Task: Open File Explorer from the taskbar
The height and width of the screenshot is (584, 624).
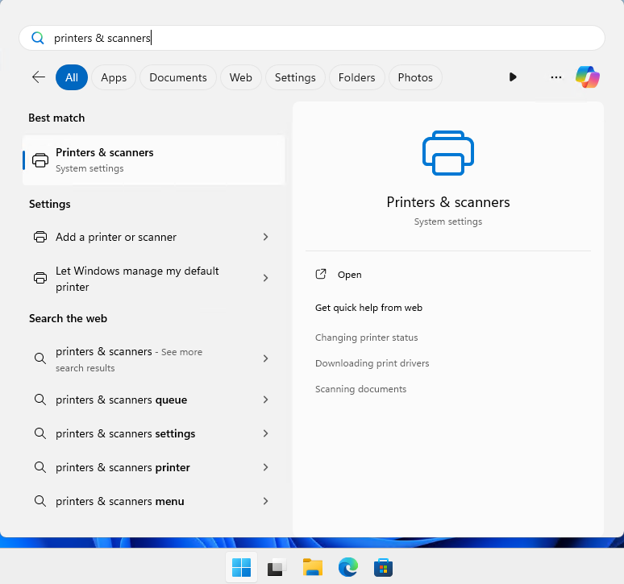Action: point(312,567)
